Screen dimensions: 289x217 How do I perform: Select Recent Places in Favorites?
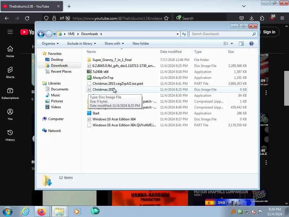[61, 71]
